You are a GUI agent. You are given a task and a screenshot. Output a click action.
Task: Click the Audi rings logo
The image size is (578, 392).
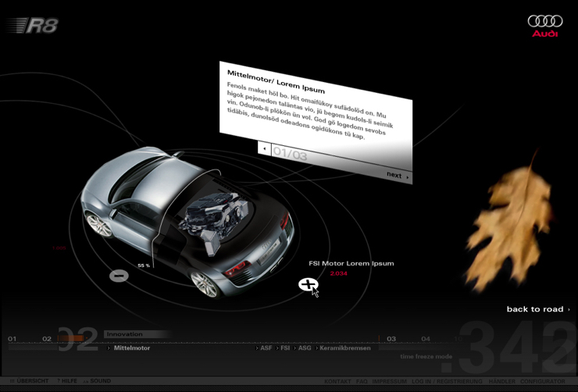545,21
